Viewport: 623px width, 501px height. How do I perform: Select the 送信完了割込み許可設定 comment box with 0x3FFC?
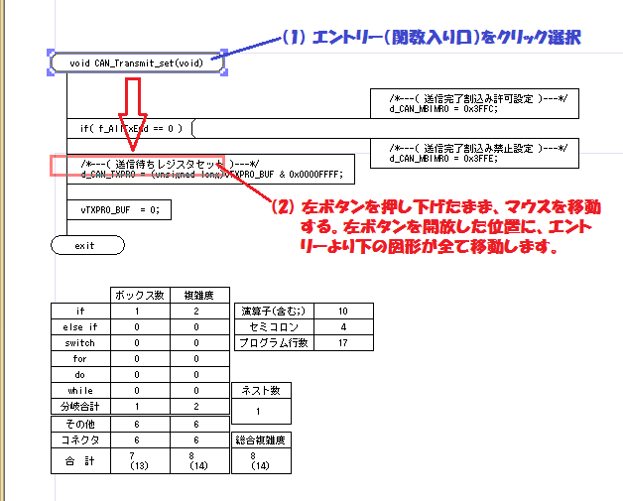coord(474,103)
